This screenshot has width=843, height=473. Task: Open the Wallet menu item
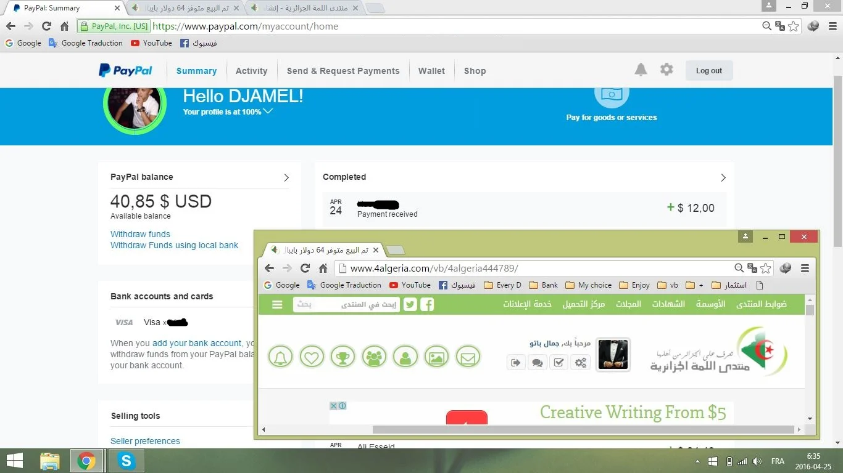pos(431,71)
